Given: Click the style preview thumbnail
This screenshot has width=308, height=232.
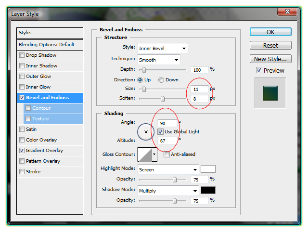Looking at the screenshot, I should pyautogui.click(x=270, y=93).
